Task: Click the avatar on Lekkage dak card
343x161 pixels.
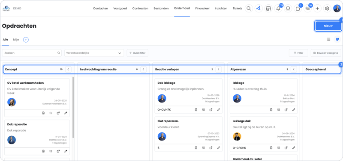Action: pos(237,137)
